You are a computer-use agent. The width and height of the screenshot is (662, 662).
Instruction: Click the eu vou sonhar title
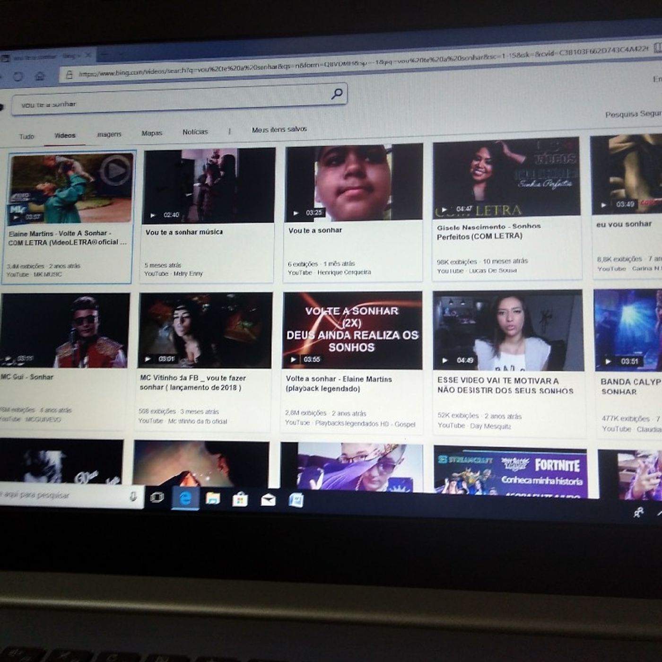(624, 224)
